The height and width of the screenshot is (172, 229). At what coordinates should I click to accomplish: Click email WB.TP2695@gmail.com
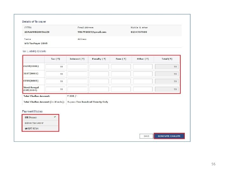pyautogui.click(x=92, y=32)
